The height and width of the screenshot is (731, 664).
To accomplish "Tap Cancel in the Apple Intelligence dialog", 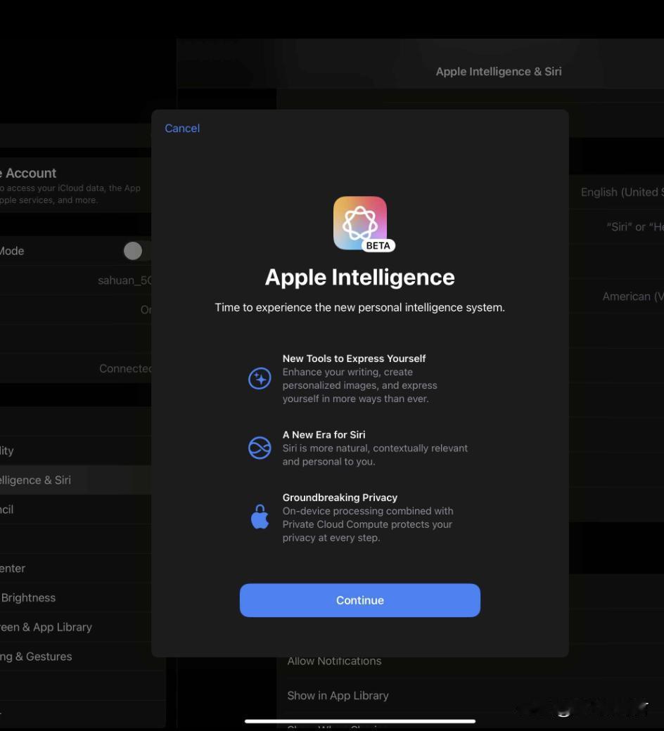I will 182,128.
